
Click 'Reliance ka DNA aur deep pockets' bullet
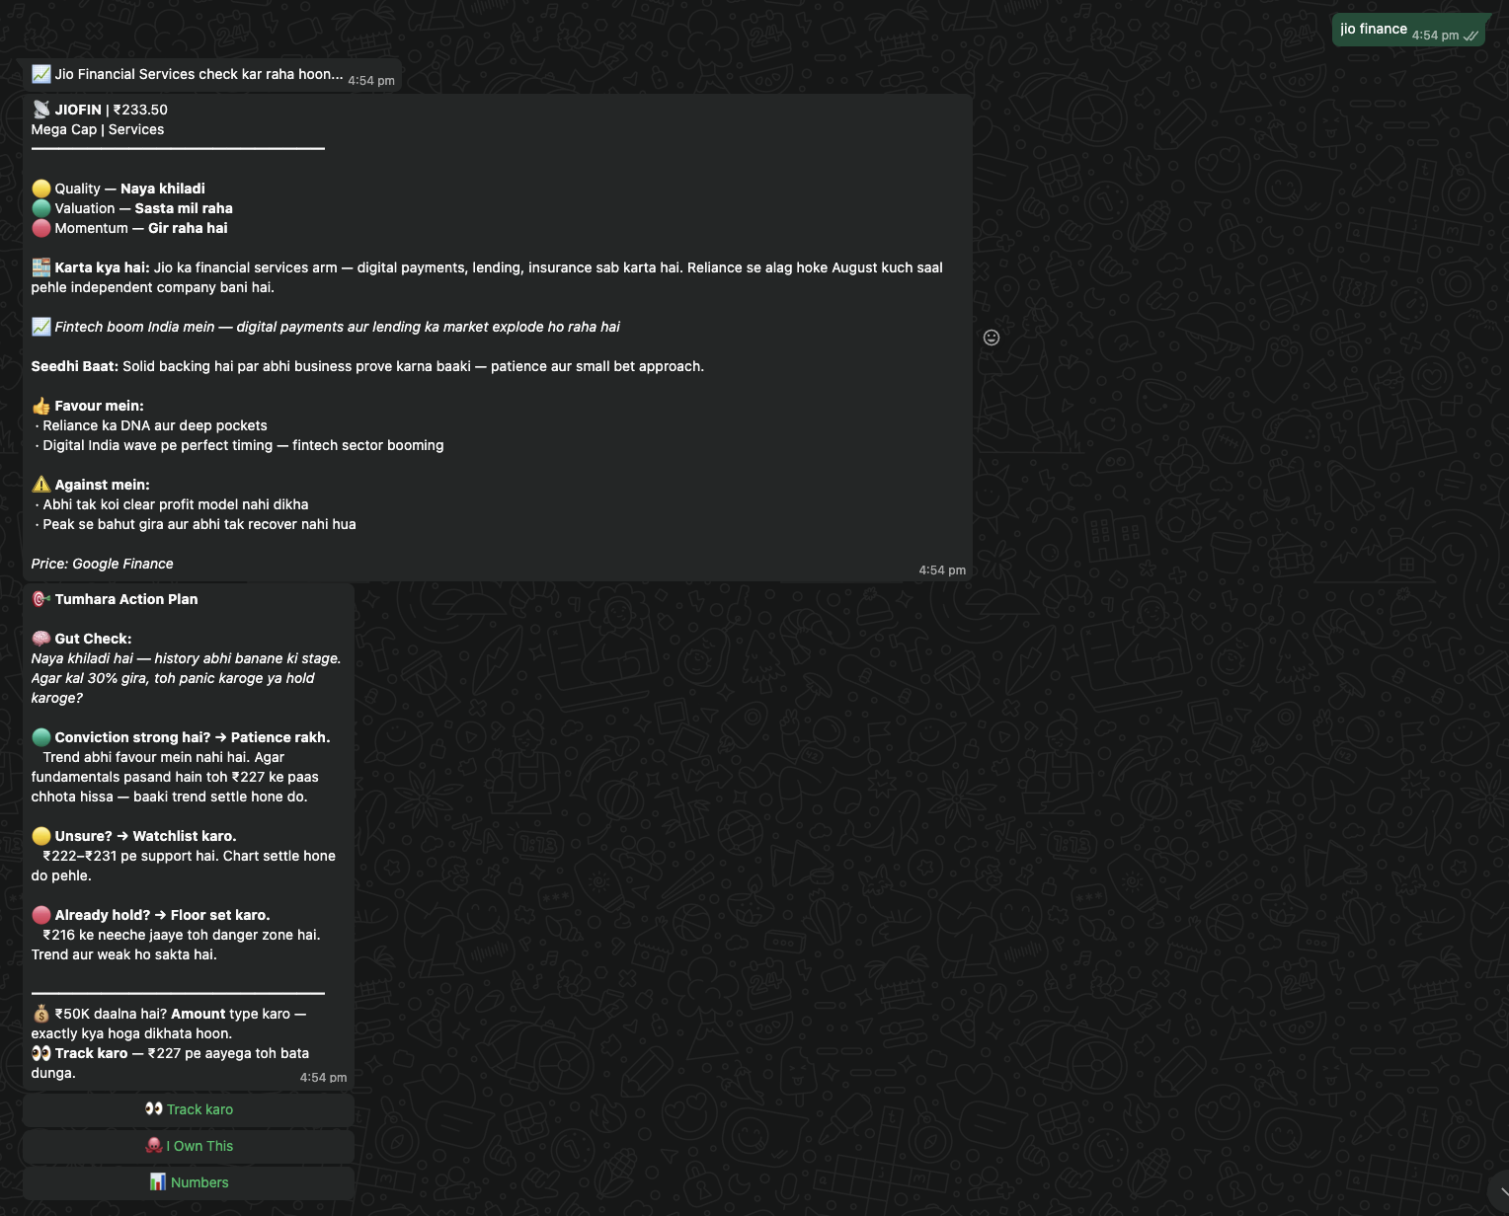(151, 425)
